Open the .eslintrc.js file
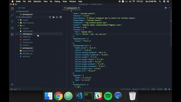Viewport: 181px width, 102px height. [x=27, y=37]
